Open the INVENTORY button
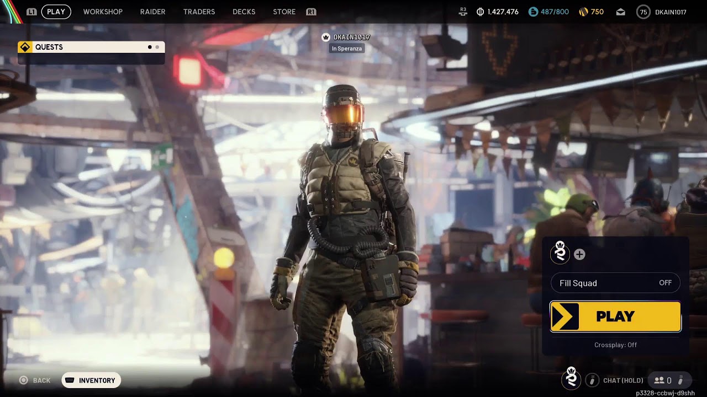The image size is (707, 397). 91,380
